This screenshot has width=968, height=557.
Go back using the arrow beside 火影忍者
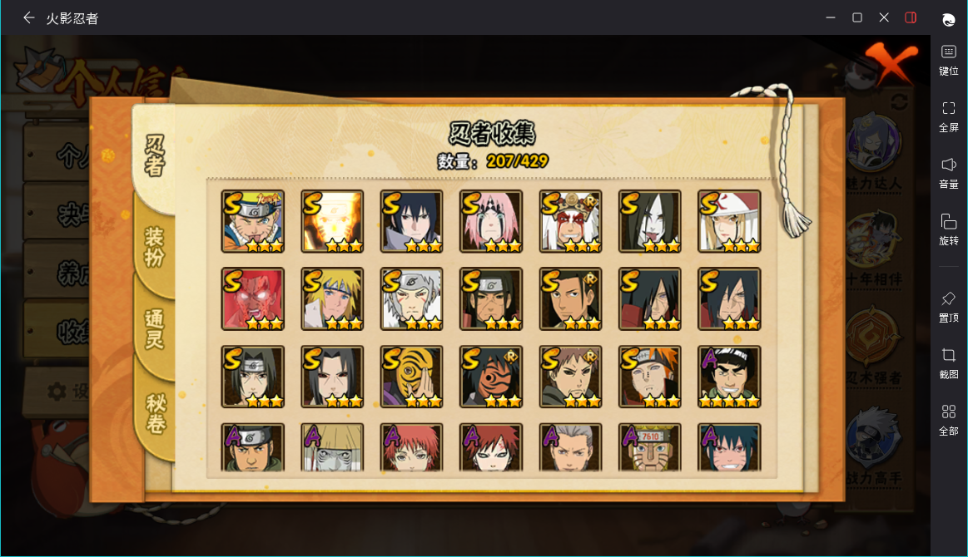click(x=28, y=18)
